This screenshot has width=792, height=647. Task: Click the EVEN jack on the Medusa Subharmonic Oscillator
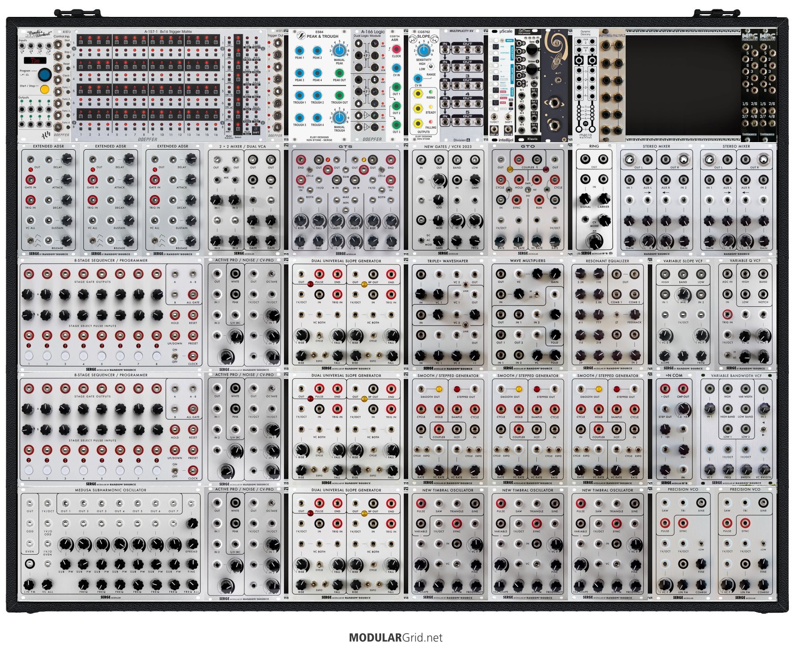(30, 544)
